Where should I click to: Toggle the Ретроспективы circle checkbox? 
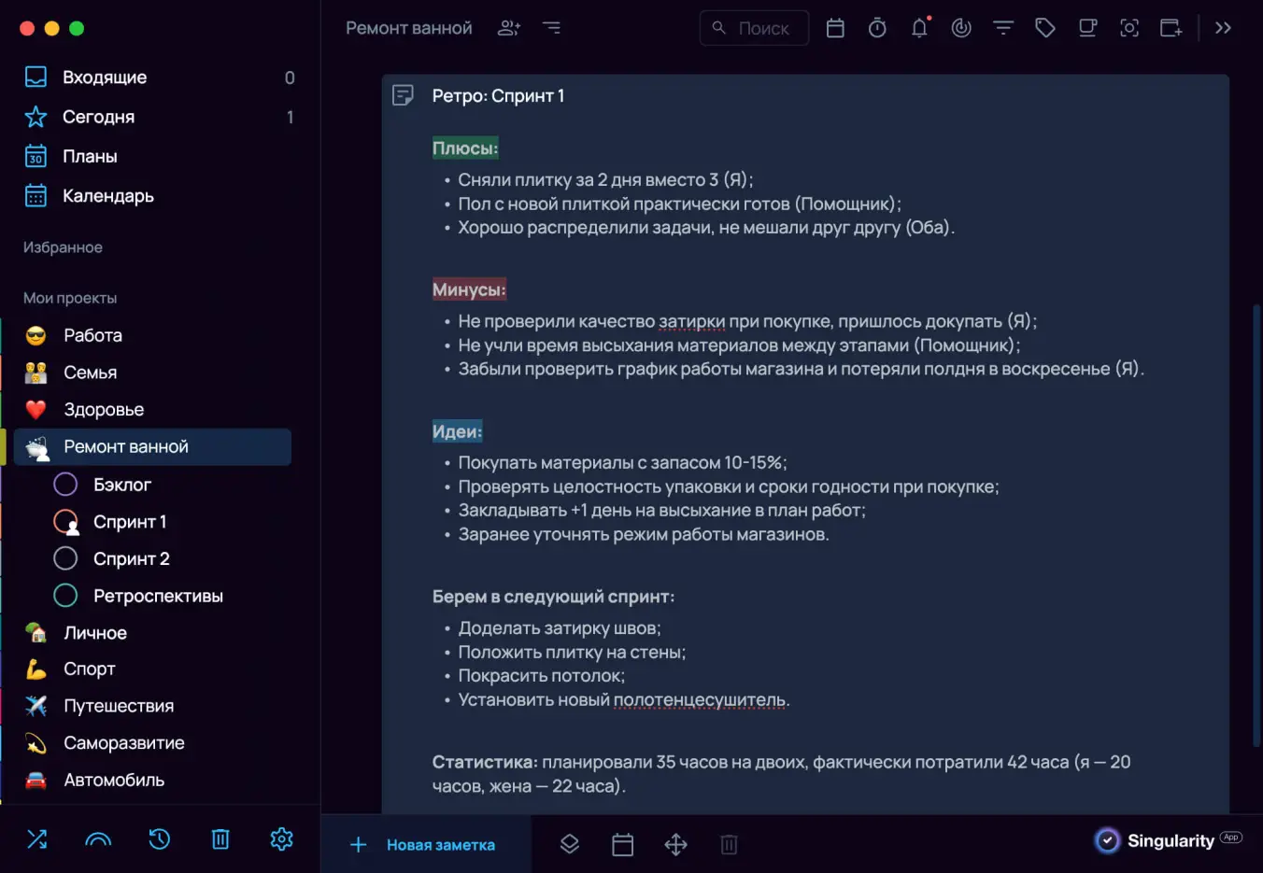click(65, 596)
